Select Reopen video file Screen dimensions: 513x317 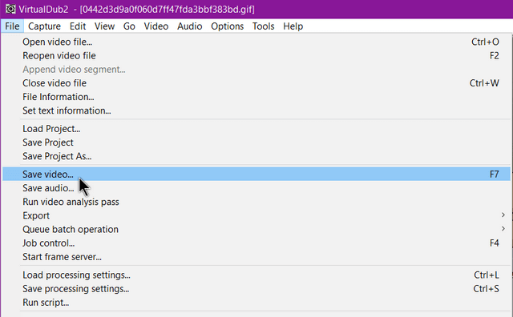click(256, 55)
